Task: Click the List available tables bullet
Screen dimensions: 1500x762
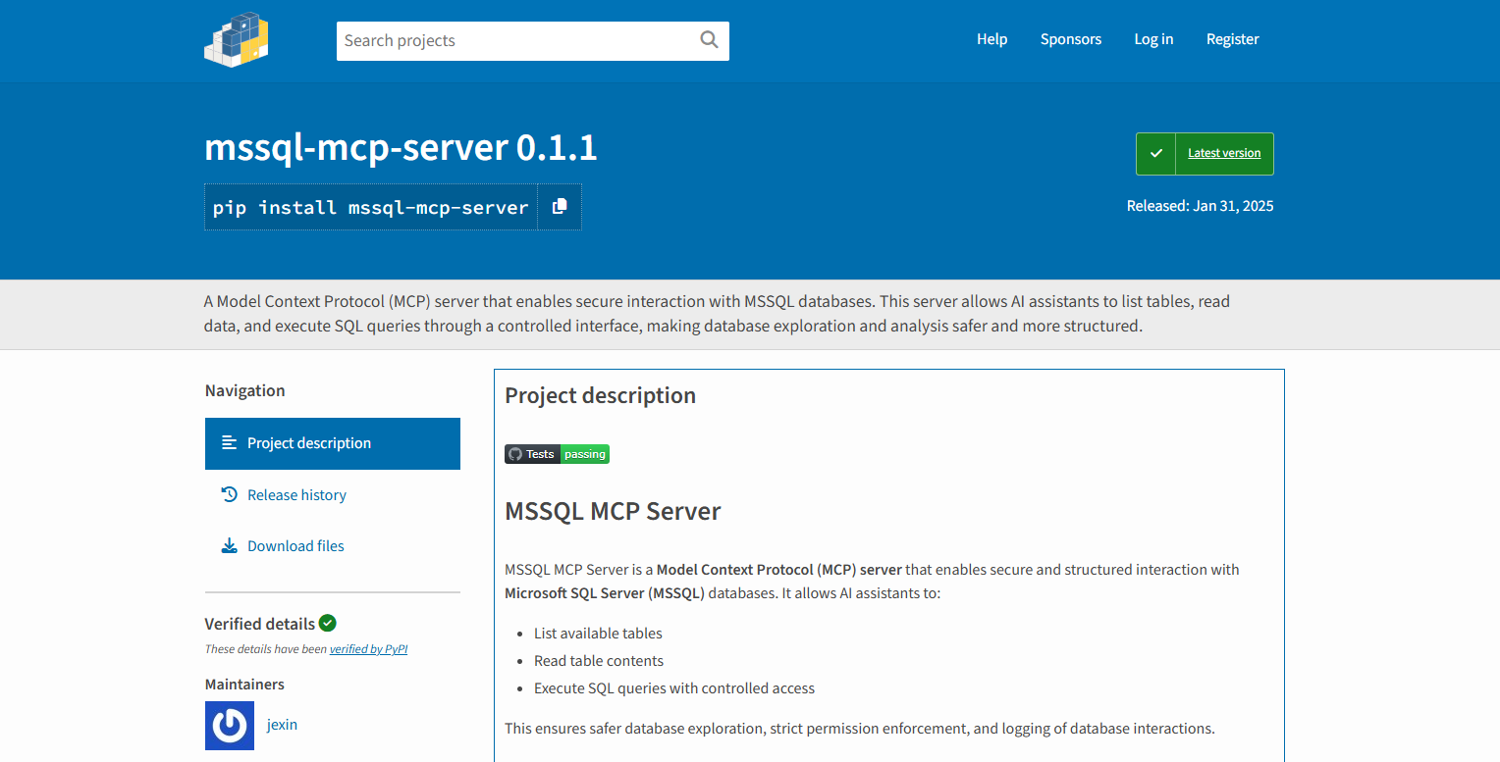Action: coord(598,634)
